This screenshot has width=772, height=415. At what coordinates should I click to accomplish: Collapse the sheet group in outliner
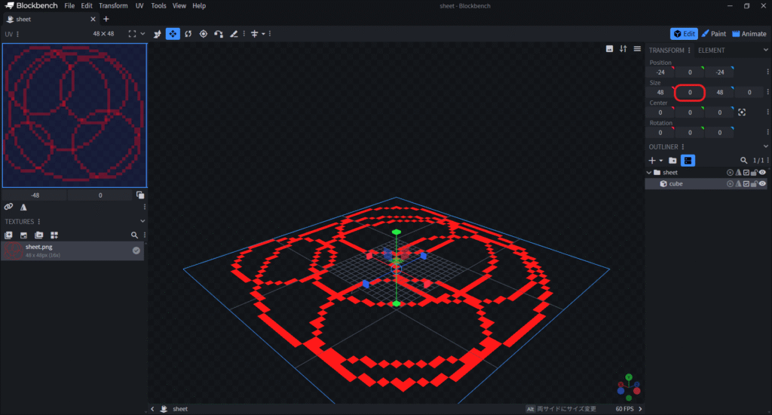tap(650, 173)
